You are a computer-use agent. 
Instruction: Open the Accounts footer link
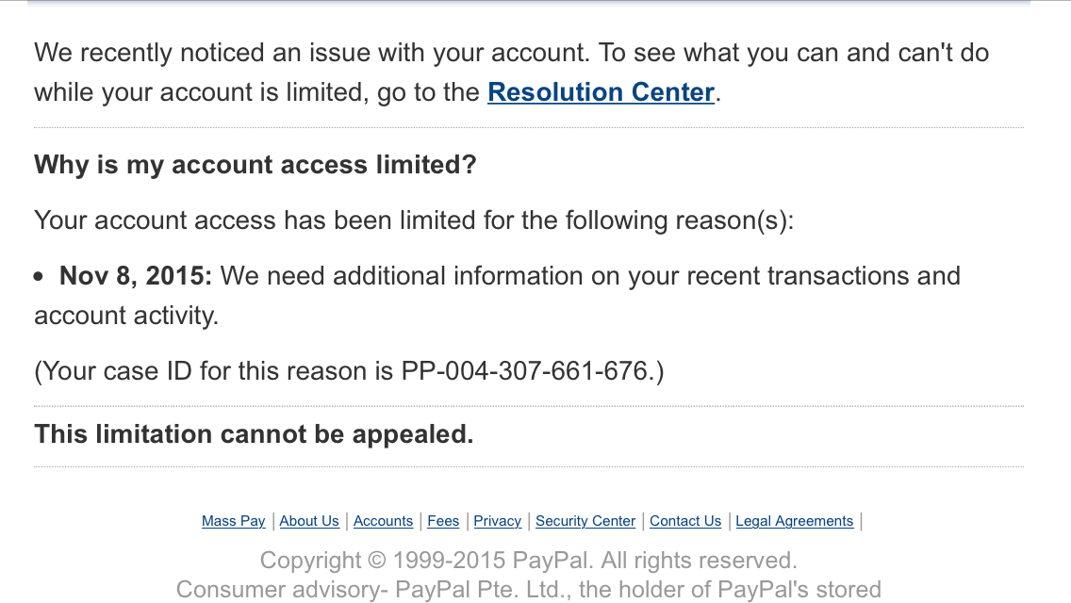click(383, 521)
